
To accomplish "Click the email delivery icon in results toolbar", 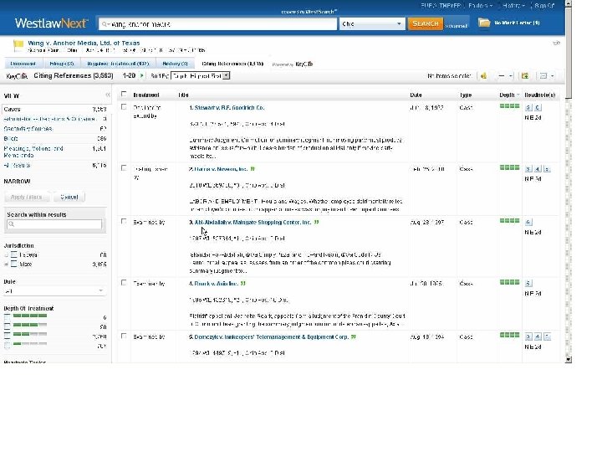I will click(543, 75).
